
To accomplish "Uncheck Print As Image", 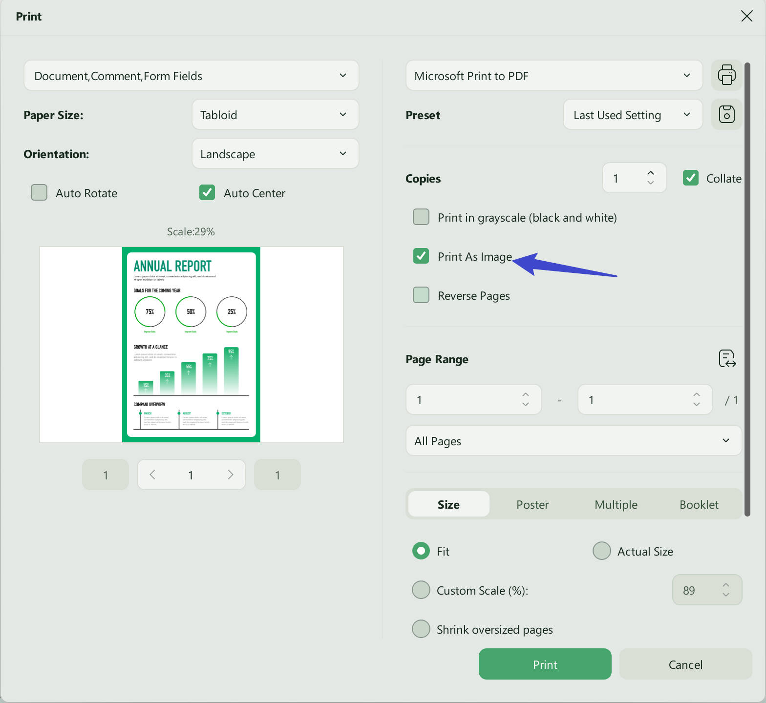I will (421, 256).
